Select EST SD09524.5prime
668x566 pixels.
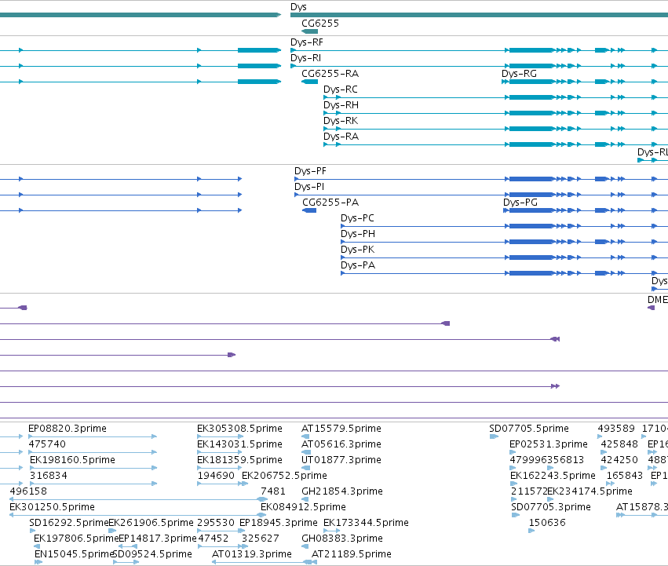coord(152,554)
